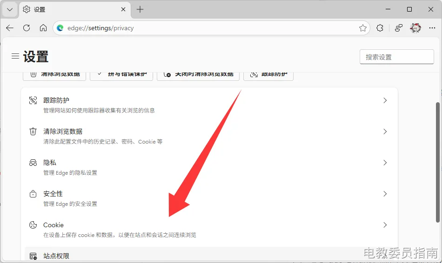Click the Refresh page icon
Image resolution: width=442 pixels, height=263 pixels.
pyautogui.click(x=27, y=28)
